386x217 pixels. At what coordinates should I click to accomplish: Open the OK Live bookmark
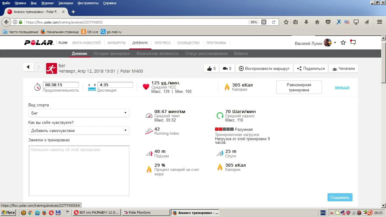(90, 32)
